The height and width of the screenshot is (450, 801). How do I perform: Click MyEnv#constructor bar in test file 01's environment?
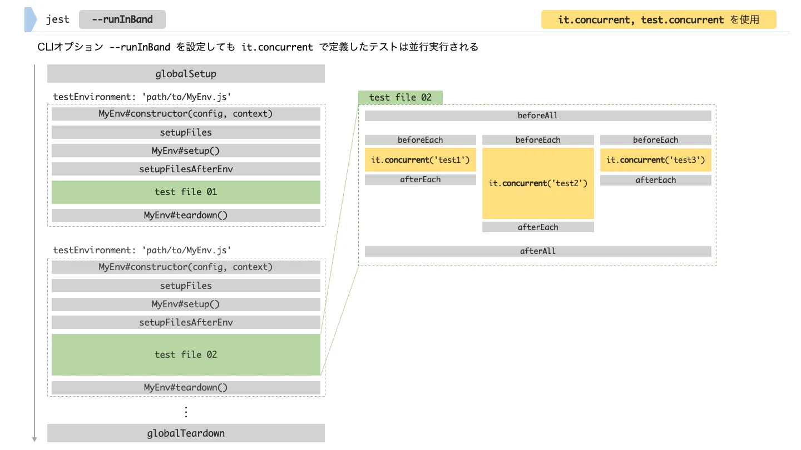coord(186,114)
